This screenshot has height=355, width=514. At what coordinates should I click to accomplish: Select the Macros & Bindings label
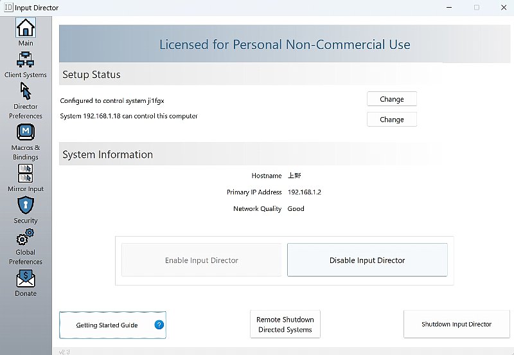[26, 152]
